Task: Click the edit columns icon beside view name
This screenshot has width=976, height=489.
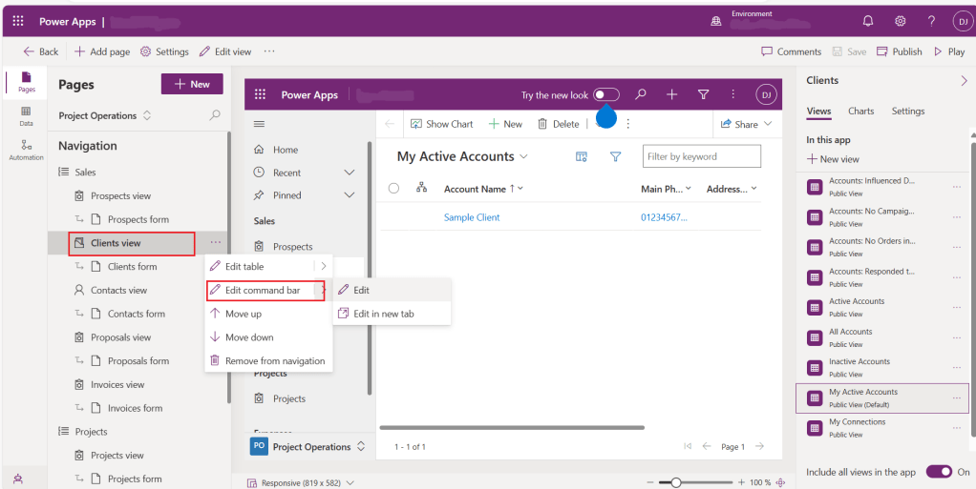Action: tap(581, 156)
